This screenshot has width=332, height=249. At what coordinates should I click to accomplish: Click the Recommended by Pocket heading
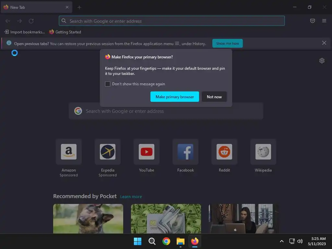[x=85, y=196]
